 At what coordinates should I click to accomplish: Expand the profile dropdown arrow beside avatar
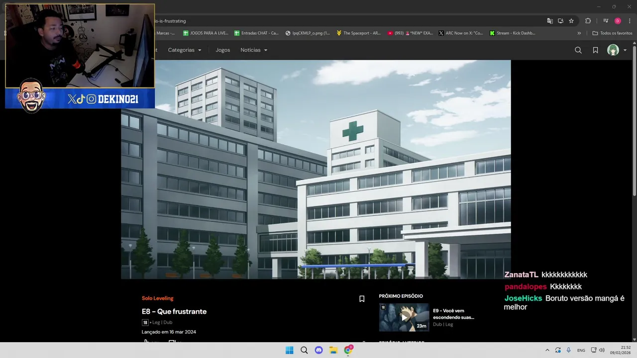point(625,50)
